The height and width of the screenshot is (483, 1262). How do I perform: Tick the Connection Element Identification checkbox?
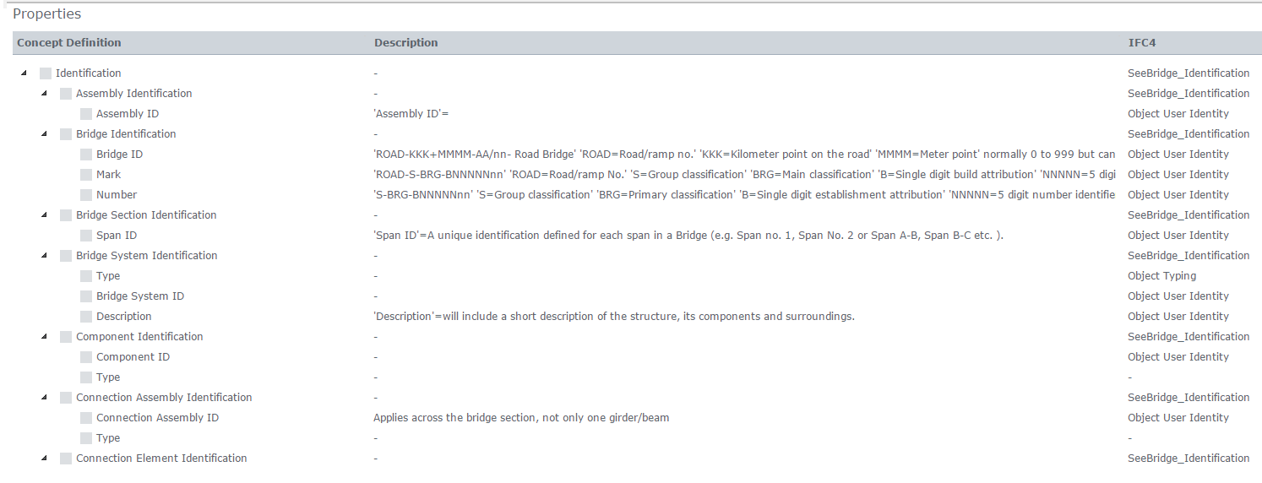(x=66, y=459)
